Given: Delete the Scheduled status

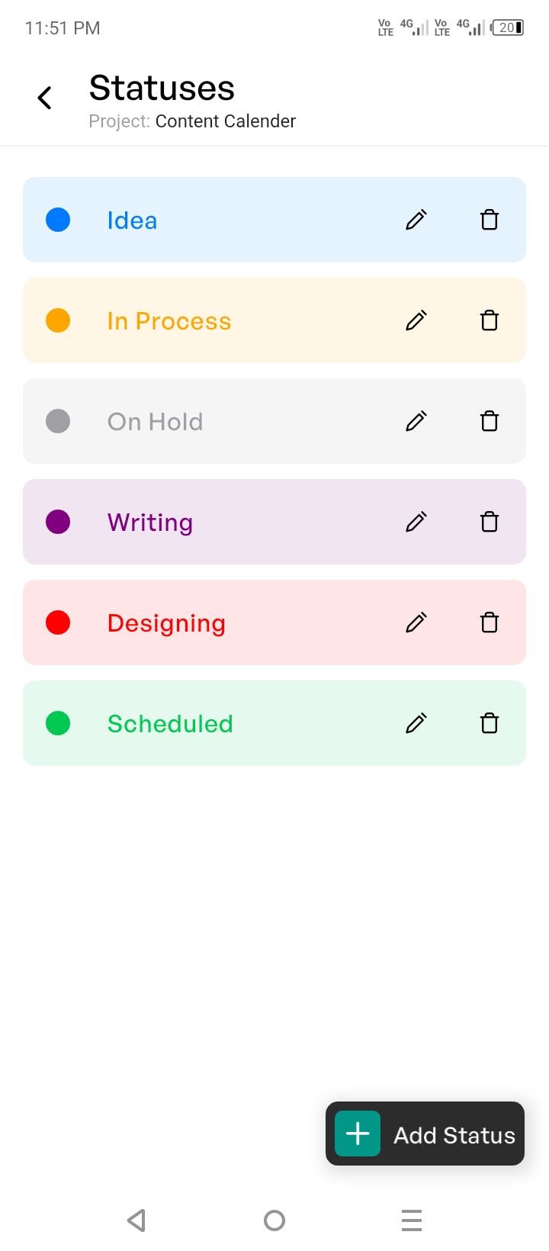Looking at the screenshot, I should (x=490, y=723).
